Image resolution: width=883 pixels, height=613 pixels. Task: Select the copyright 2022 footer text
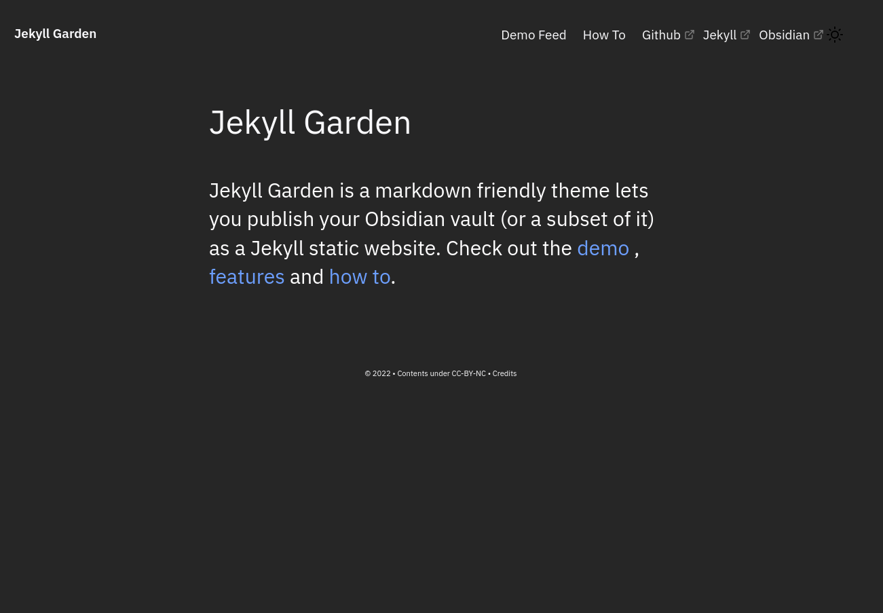click(x=377, y=373)
